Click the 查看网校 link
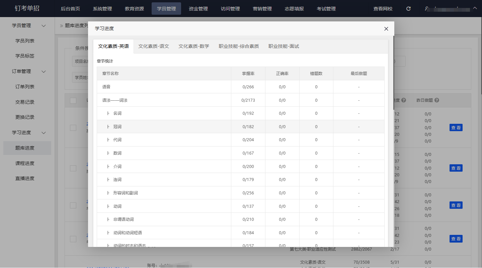The image size is (482, 268). click(x=383, y=9)
